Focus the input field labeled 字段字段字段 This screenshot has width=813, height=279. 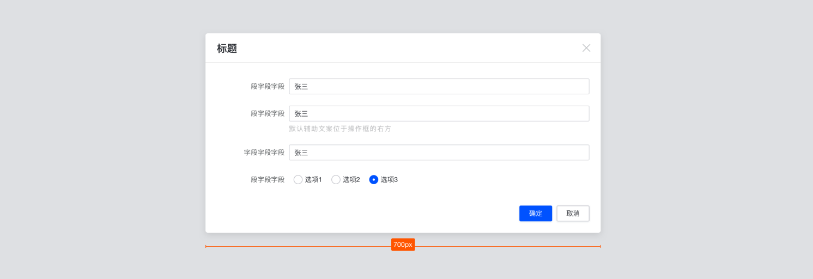(439, 153)
